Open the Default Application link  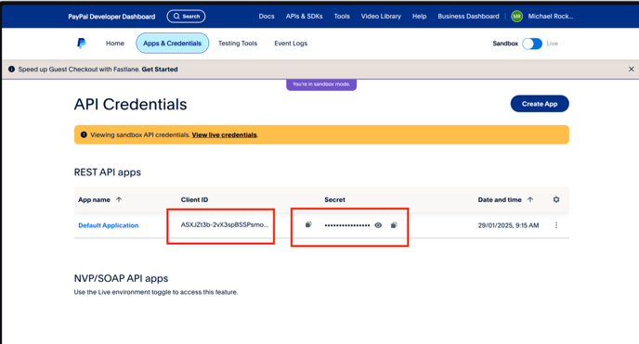(109, 225)
